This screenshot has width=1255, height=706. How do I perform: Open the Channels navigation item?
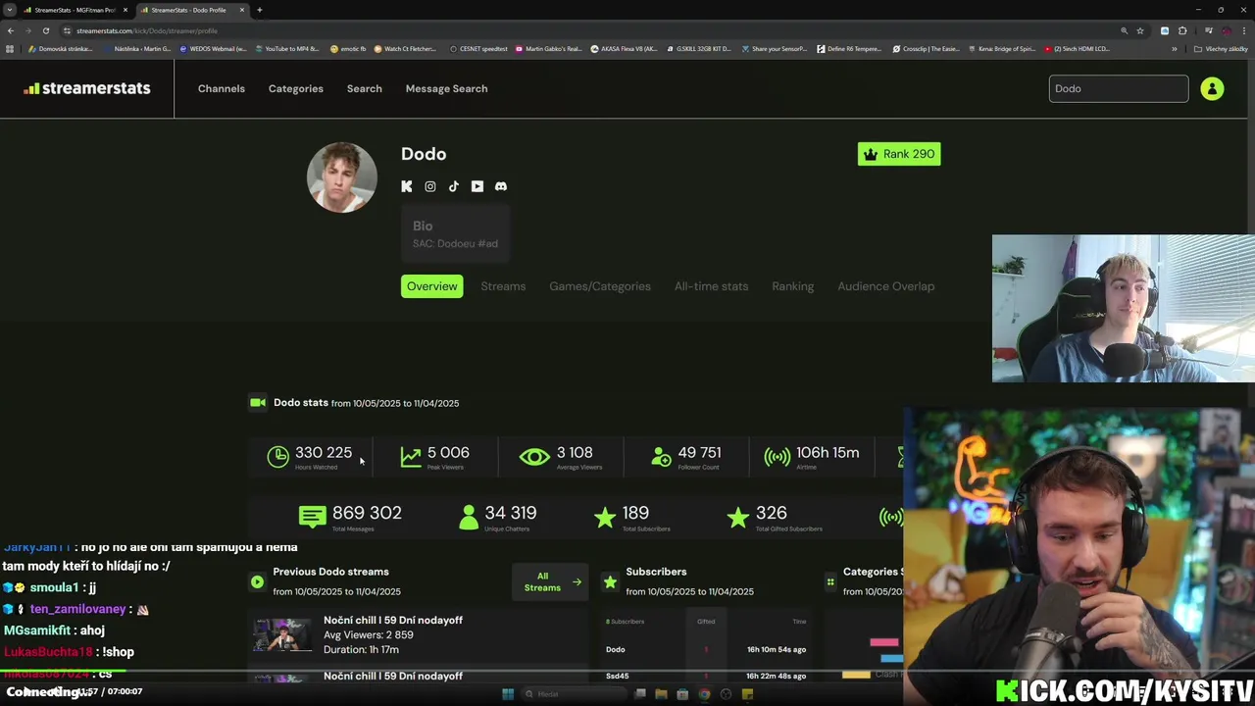[222, 88]
